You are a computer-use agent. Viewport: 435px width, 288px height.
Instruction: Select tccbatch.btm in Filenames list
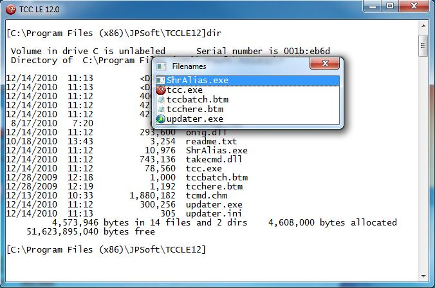[x=248, y=100]
